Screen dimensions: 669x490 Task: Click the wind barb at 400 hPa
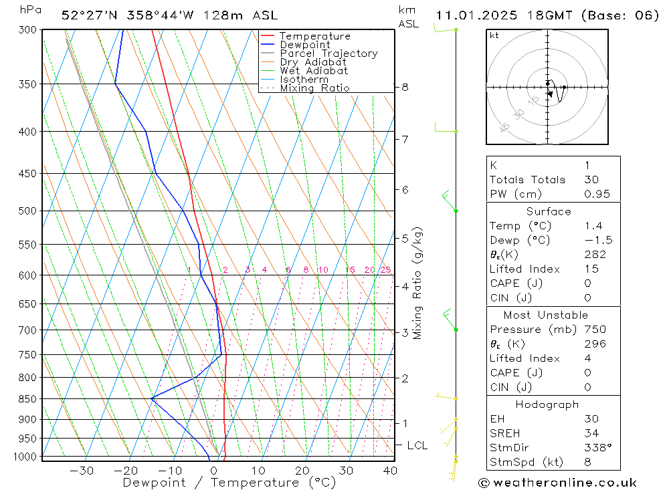coord(446,128)
